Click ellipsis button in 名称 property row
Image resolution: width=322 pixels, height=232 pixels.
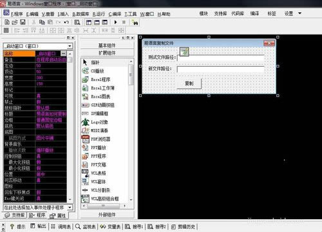tap(64, 53)
